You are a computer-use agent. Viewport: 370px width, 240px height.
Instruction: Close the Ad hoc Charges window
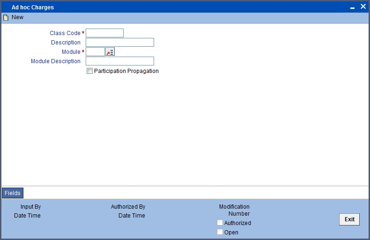363,7
